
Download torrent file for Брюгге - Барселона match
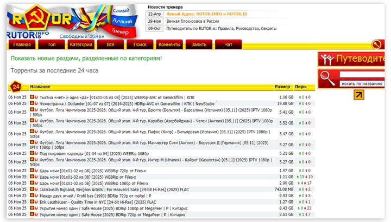[32, 109]
